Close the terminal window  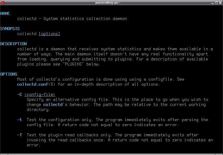click(x=220, y=3)
